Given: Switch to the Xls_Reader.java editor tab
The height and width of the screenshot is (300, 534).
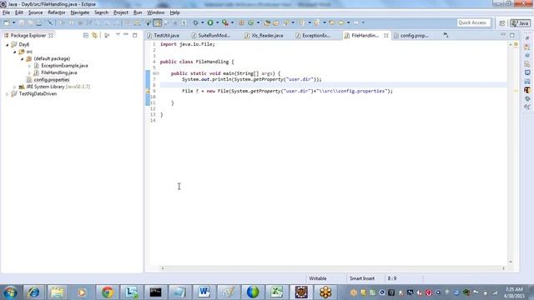Looking at the screenshot, I should 267,35.
